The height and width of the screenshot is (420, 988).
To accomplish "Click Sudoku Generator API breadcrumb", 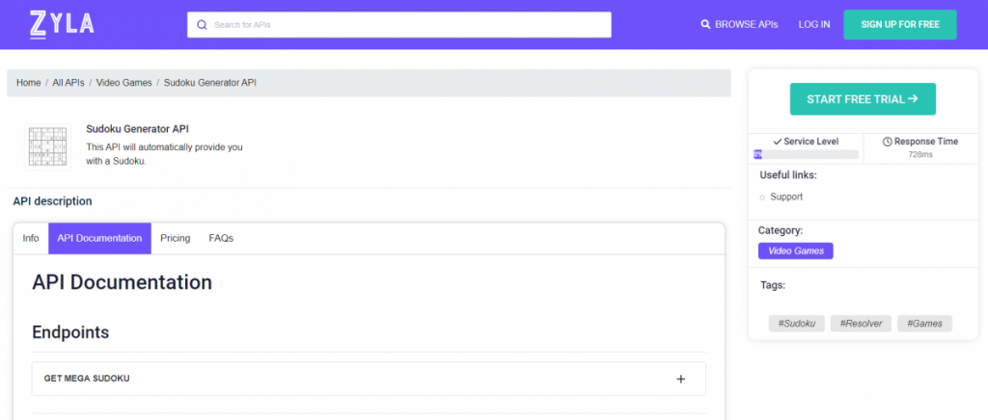I will (209, 83).
